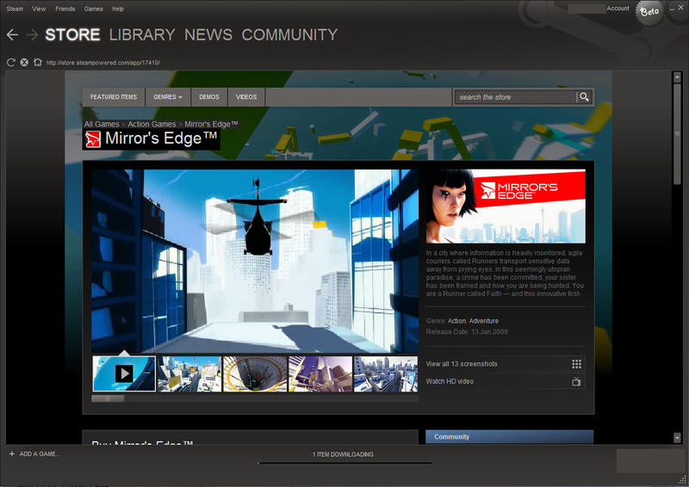
Task: Click the page scrollbar down arrow
Action: (x=677, y=437)
